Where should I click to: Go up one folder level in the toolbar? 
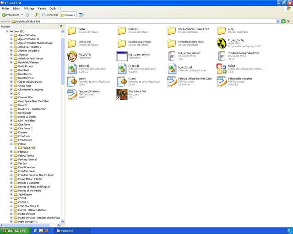[x=36, y=15]
